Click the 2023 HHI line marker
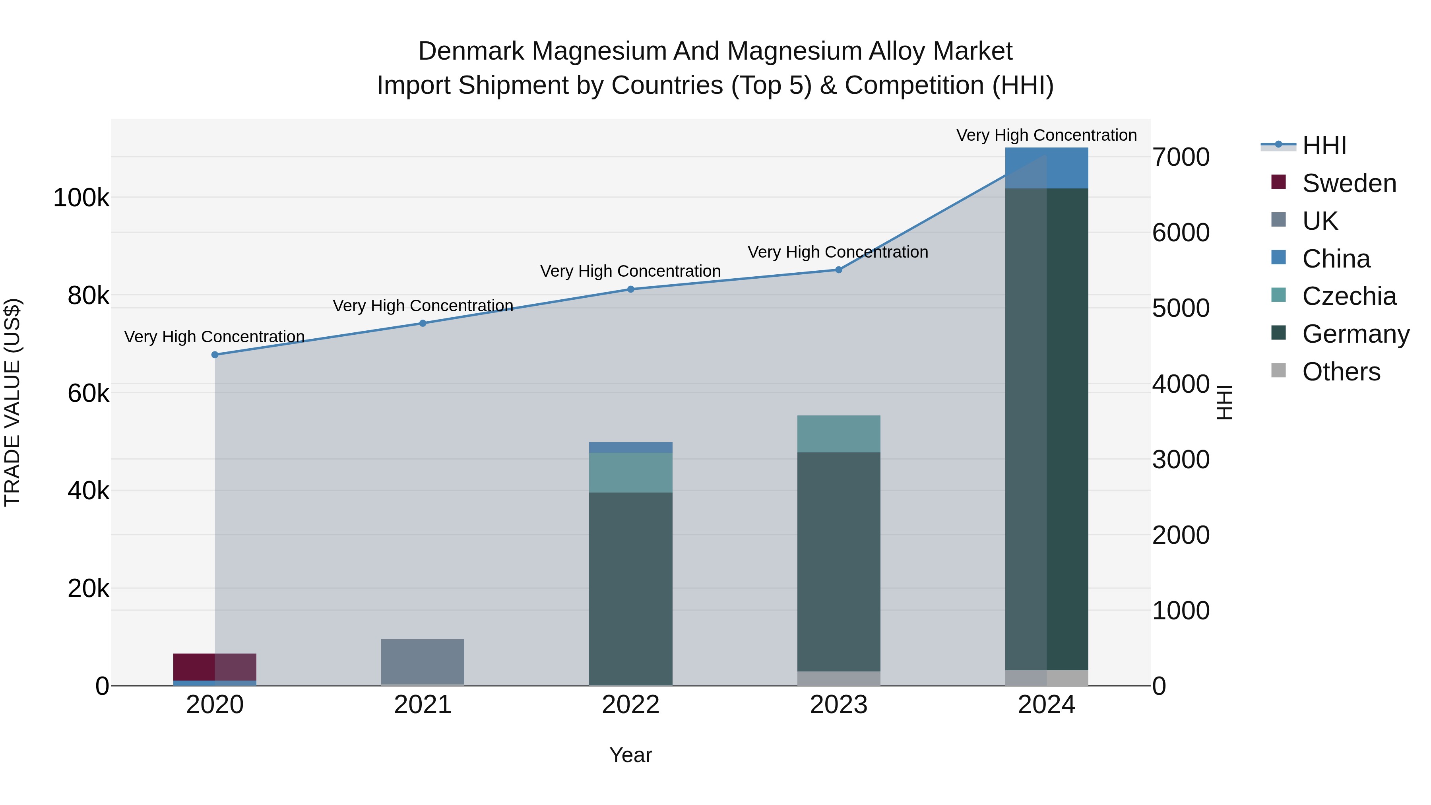 tap(839, 270)
